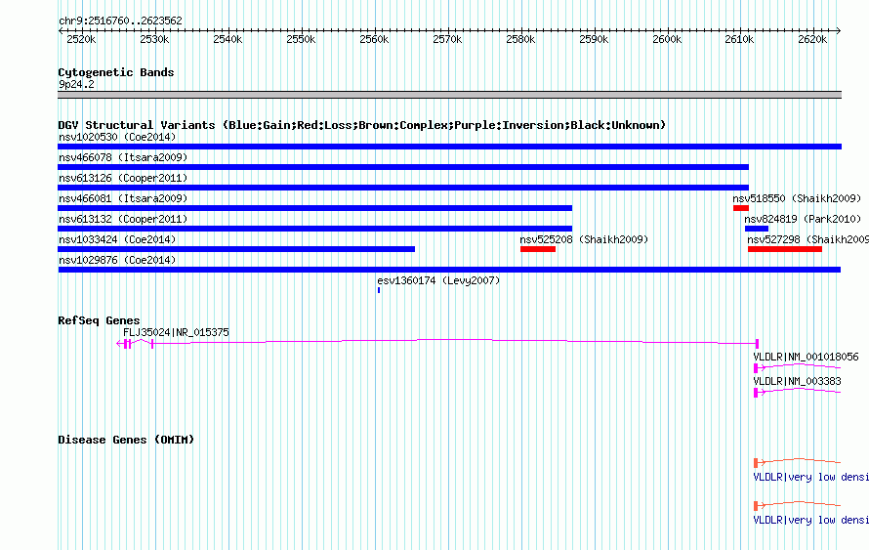This screenshot has width=869, height=550.
Task: Click the esv1360174 (Levy2007) label
Action: 438,280
